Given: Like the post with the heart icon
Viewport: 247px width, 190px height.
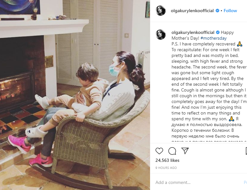Looking at the screenshot, I should [x=159, y=151].
